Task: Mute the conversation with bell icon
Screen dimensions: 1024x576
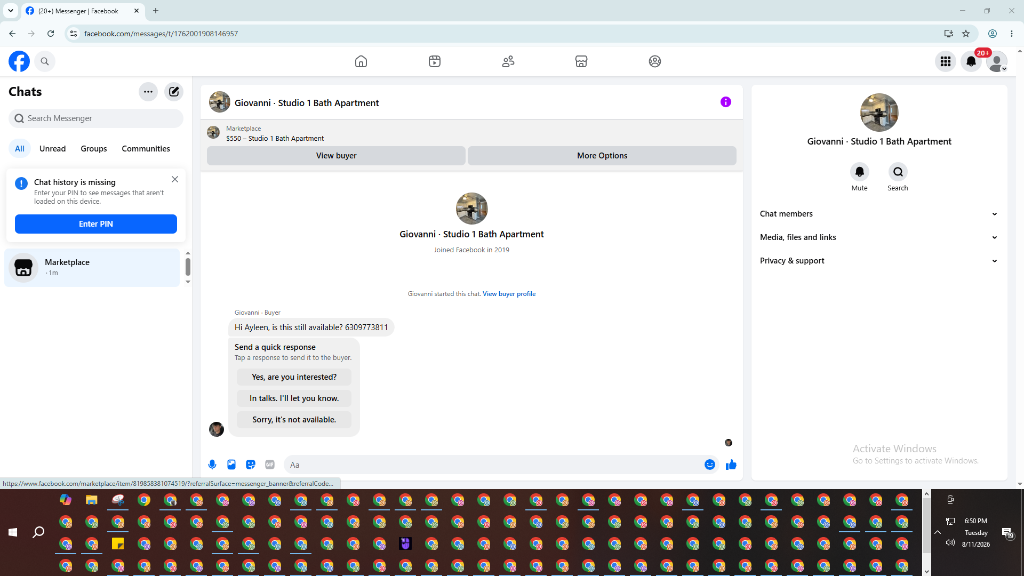Action: point(860,172)
